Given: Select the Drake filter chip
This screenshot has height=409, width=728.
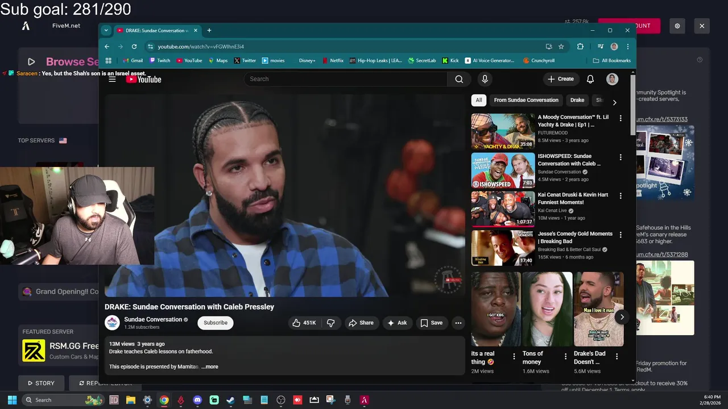Looking at the screenshot, I should (x=577, y=100).
